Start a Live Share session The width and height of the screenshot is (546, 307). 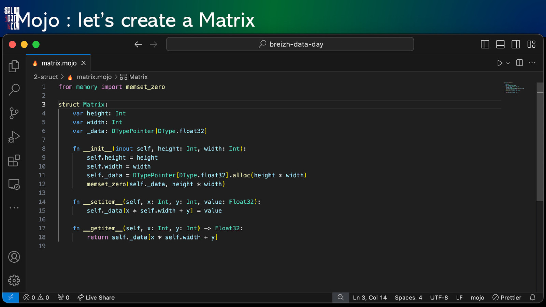click(x=96, y=297)
